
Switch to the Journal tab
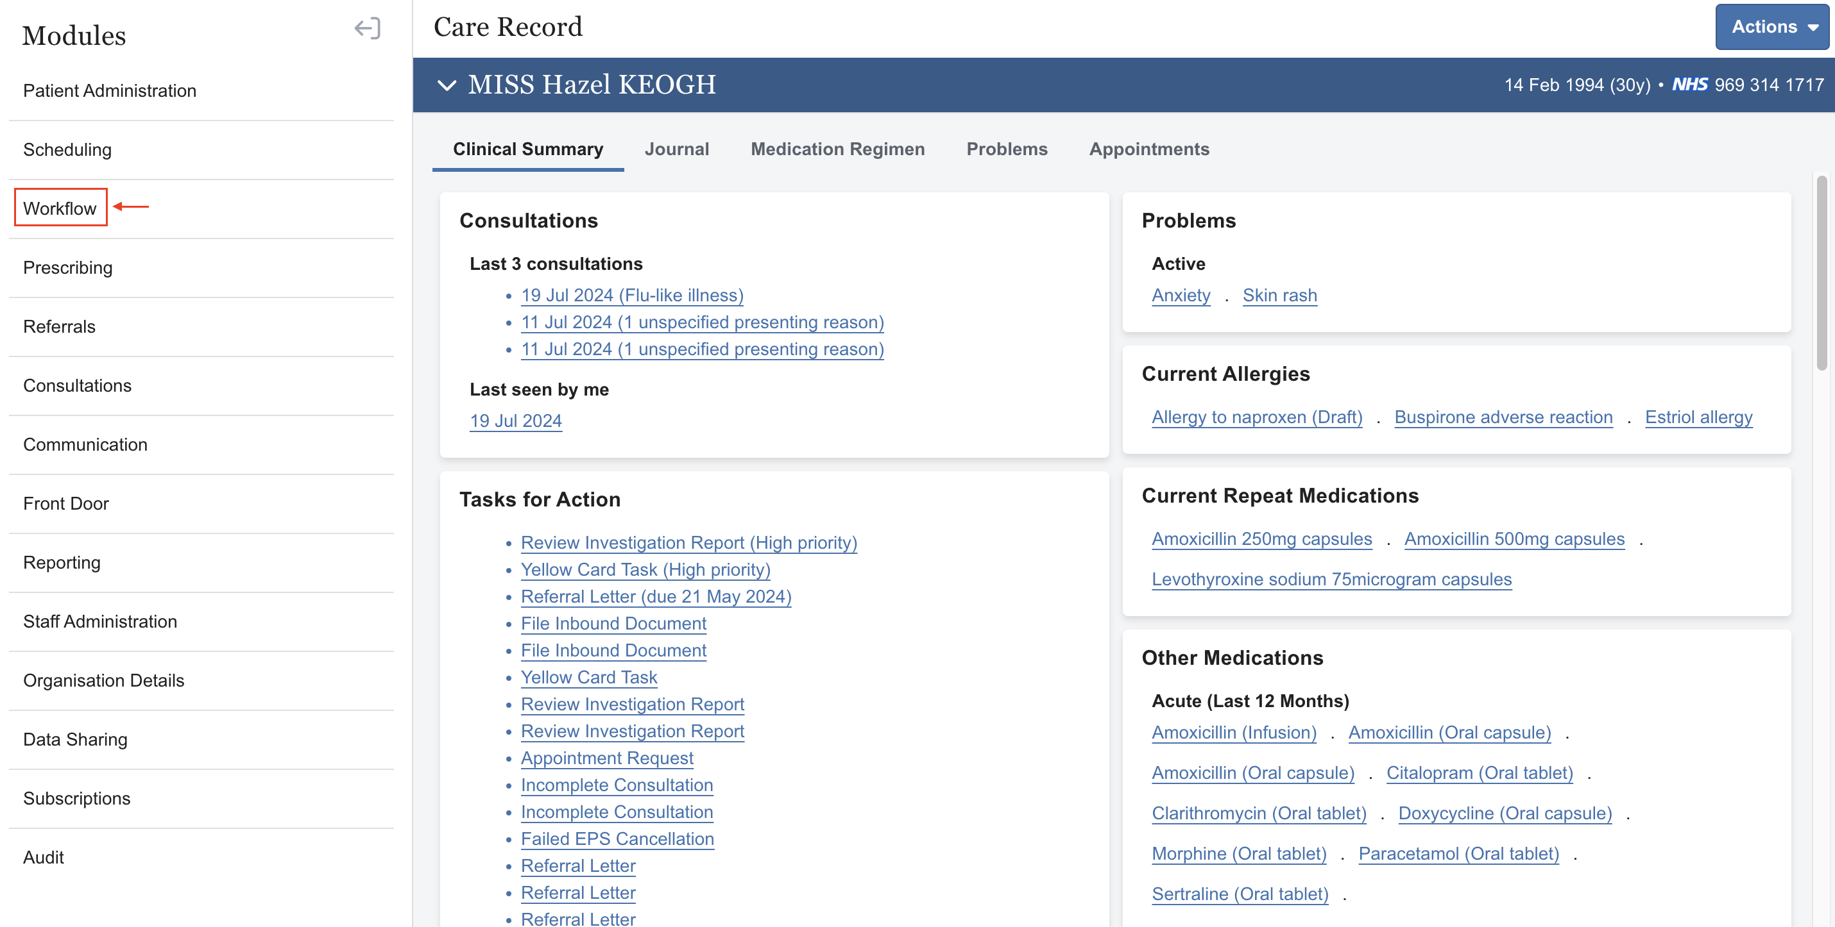[676, 149]
